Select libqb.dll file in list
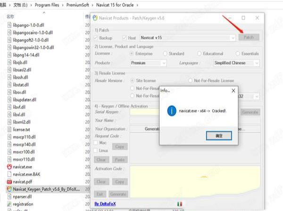 pyautogui.click(x=17, y=62)
